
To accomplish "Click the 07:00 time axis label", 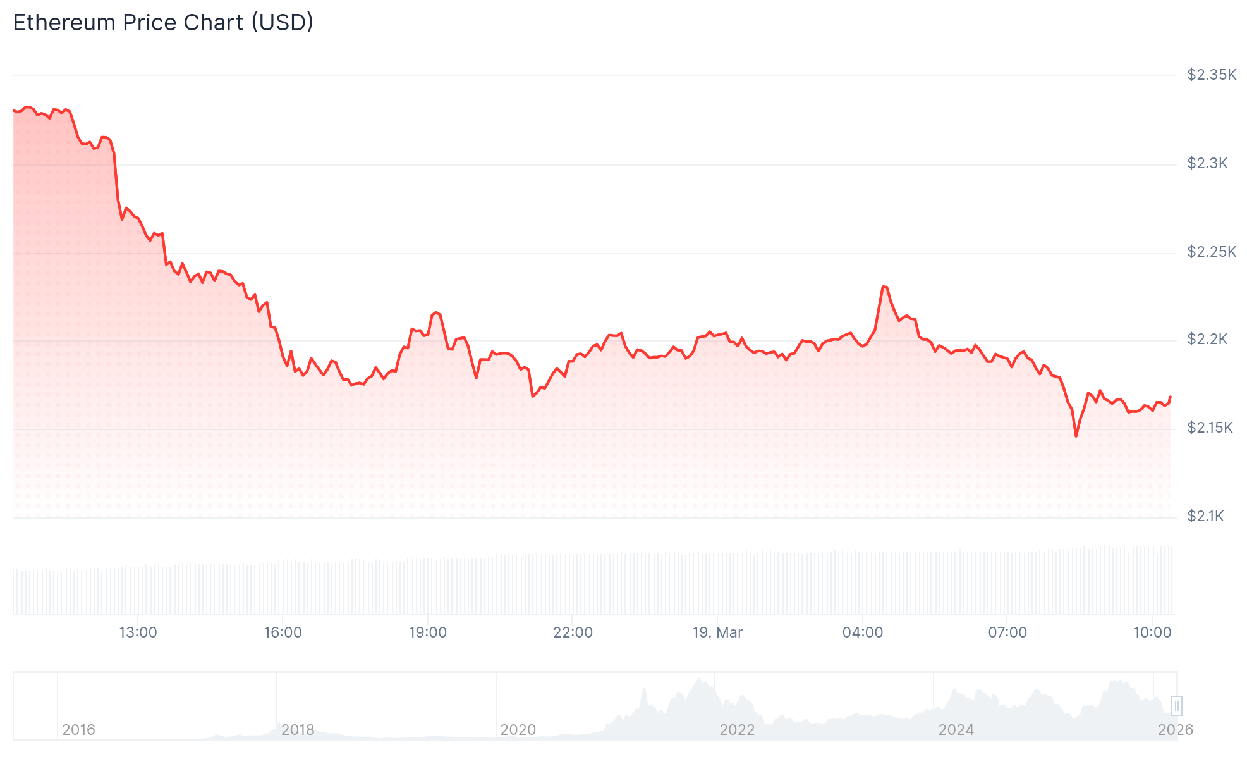I will pyautogui.click(x=1007, y=632).
